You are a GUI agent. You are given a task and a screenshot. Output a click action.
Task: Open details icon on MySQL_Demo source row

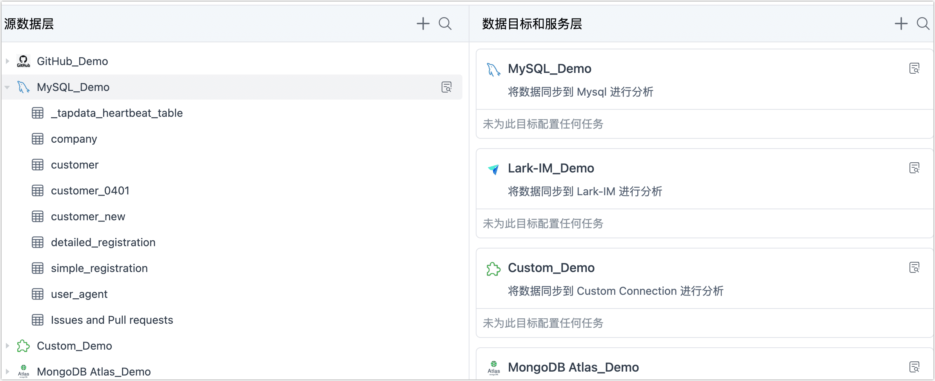(x=446, y=87)
